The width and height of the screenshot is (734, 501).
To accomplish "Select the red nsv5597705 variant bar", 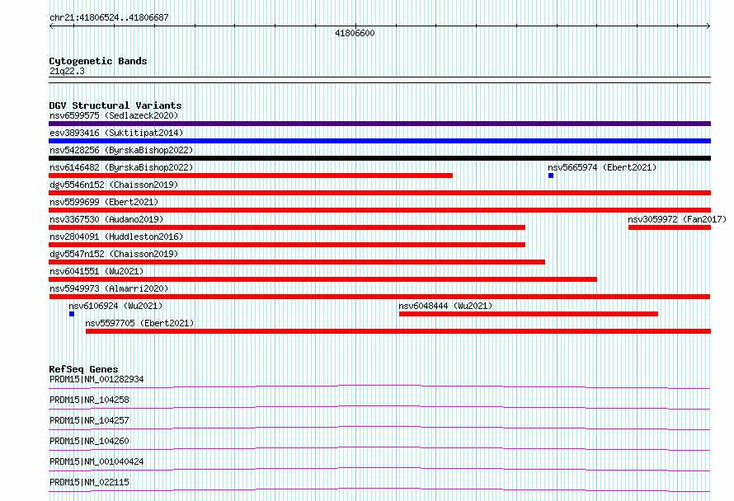I will pyautogui.click(x=398, y=331).
